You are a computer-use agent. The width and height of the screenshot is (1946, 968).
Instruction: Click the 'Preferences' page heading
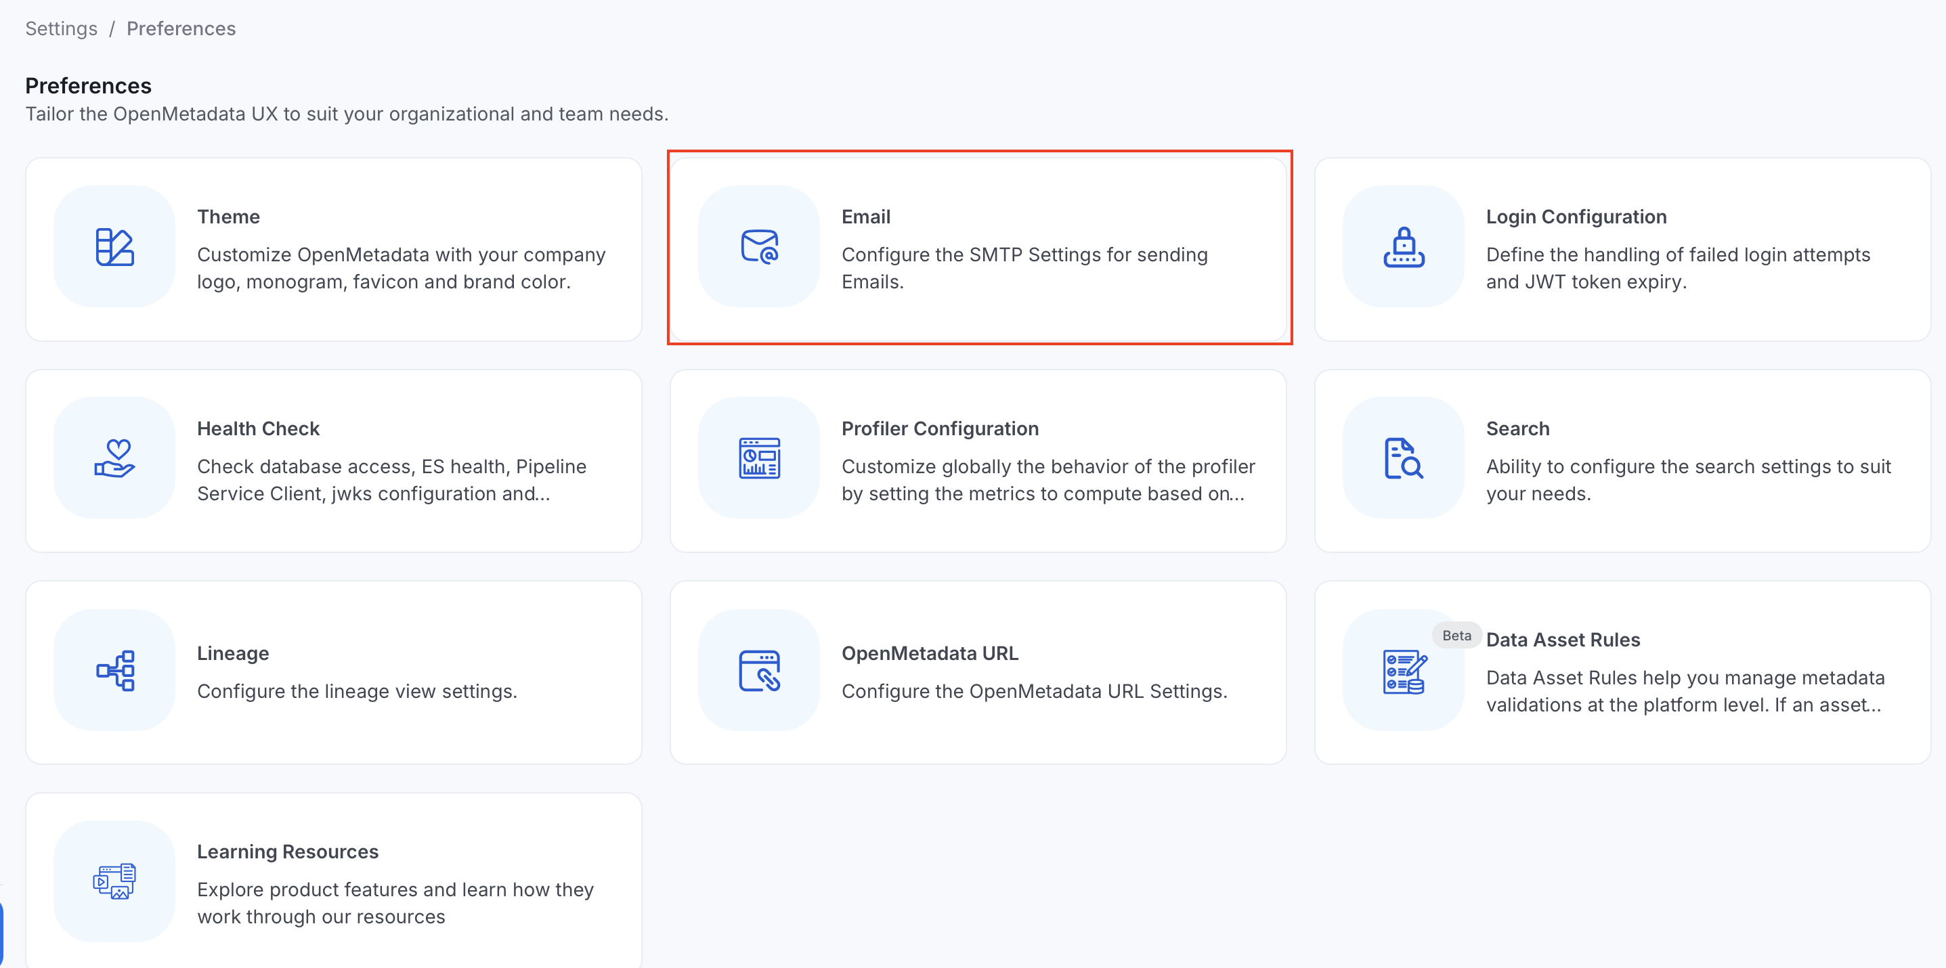pos(89,86)
